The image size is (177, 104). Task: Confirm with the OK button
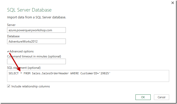143,97
